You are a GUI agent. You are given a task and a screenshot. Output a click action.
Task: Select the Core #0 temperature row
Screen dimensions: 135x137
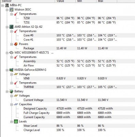click(70, 35)
